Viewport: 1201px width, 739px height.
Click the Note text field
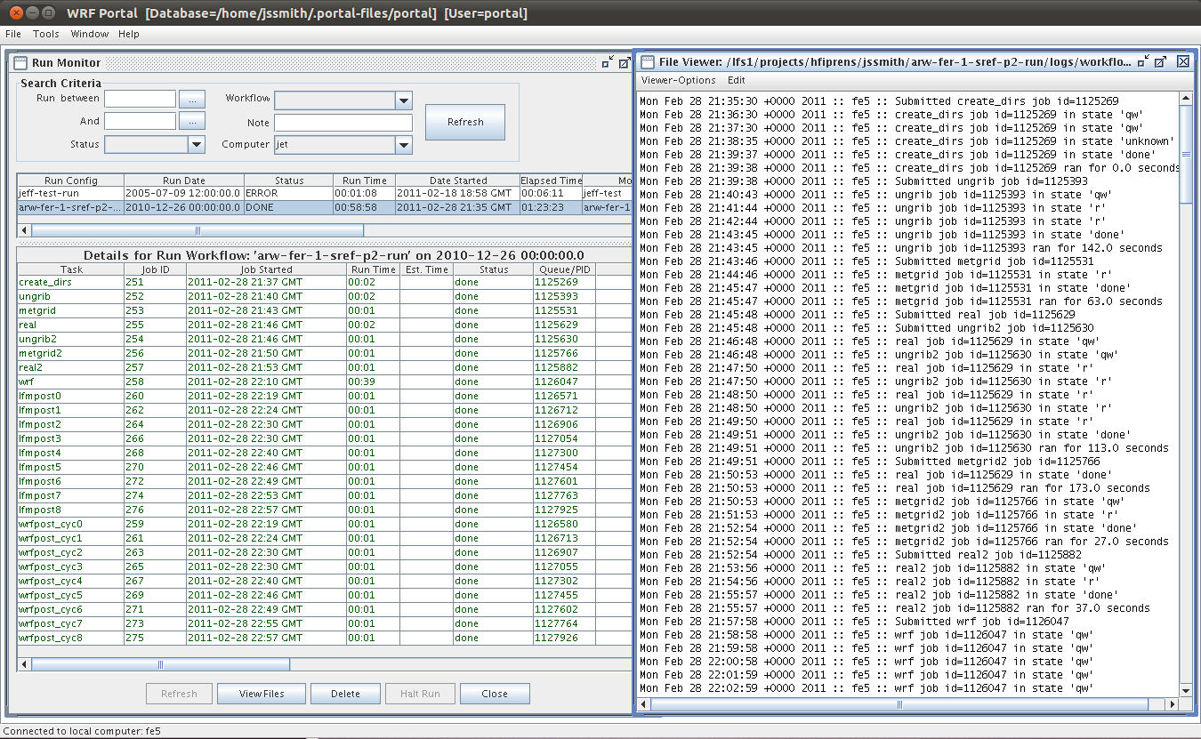point(343,123)
